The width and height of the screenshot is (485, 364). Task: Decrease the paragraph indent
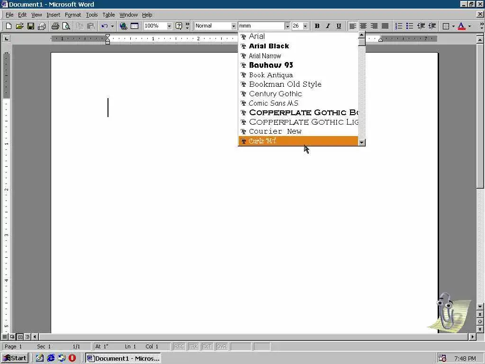coord(421,26)
